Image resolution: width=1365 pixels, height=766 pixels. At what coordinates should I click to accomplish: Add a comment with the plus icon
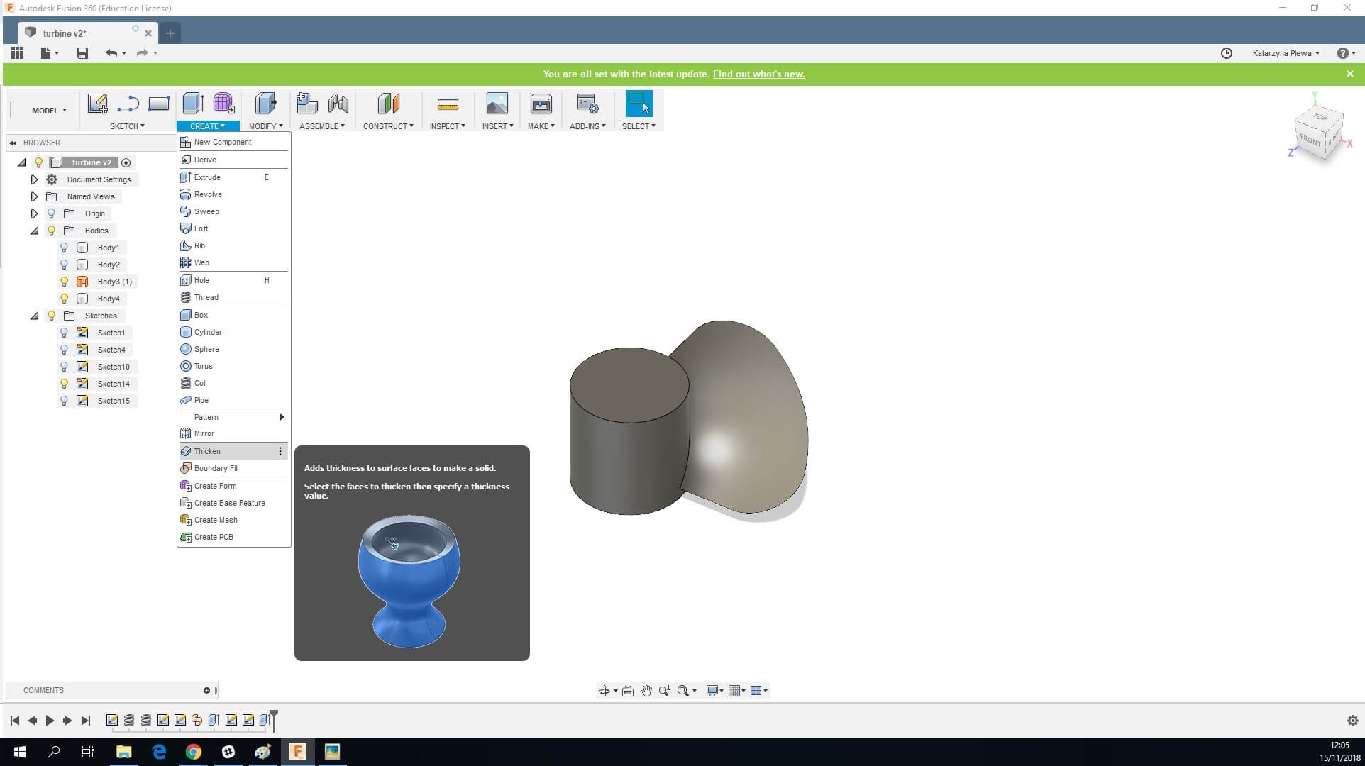point(206,690)
